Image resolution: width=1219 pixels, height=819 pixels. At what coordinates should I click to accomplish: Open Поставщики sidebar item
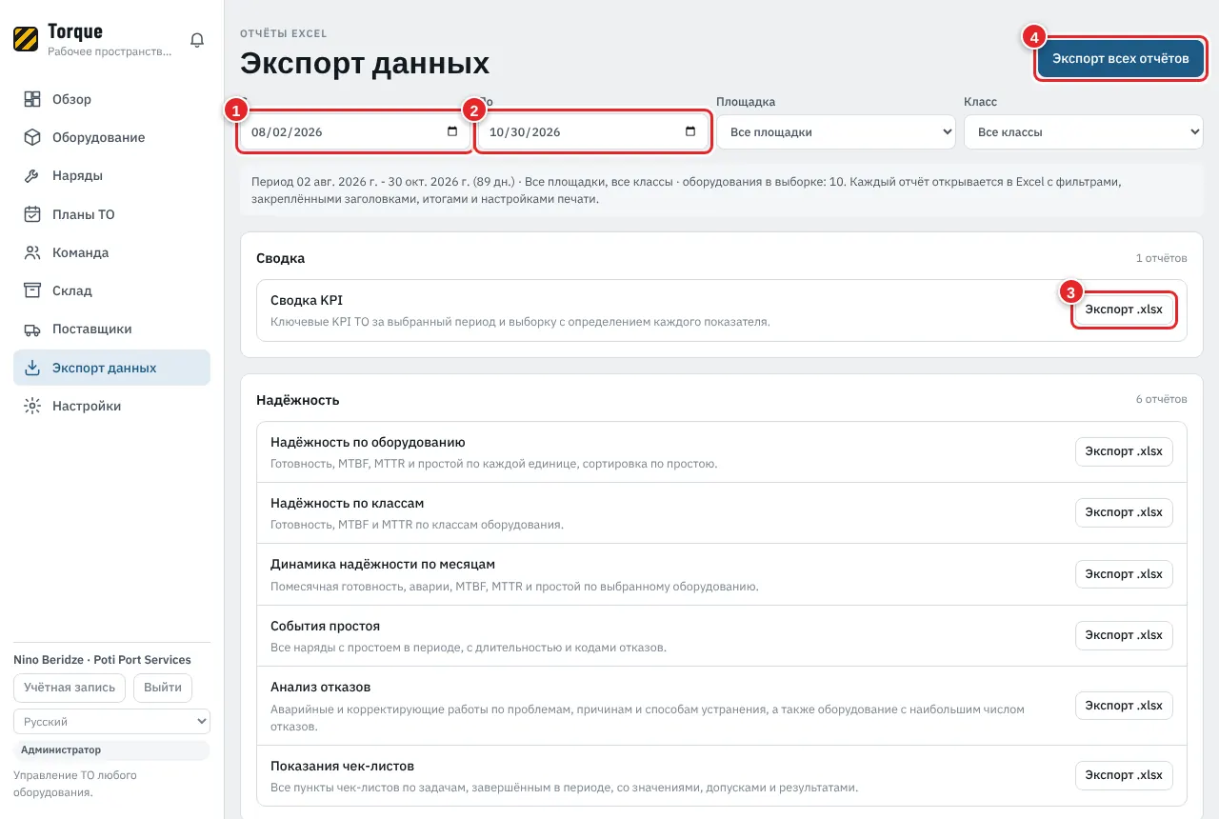click(111, 330)
